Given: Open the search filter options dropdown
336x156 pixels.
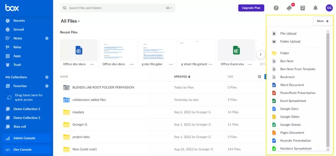Looking at the screenshot, I should pyautogui.click(x=169, y=8).
